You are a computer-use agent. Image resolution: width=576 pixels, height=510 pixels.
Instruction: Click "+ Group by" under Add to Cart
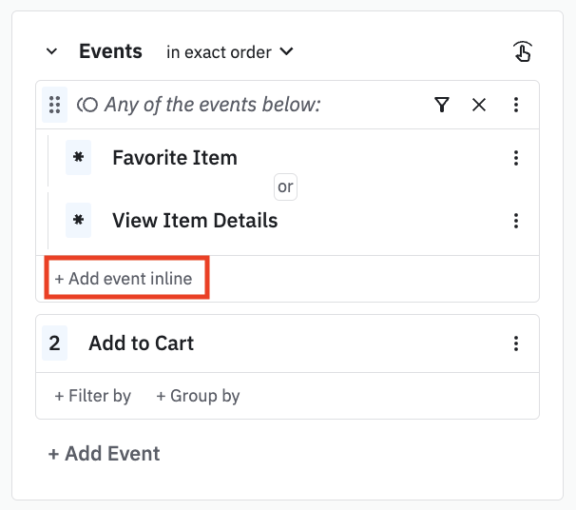click(198, 396)
